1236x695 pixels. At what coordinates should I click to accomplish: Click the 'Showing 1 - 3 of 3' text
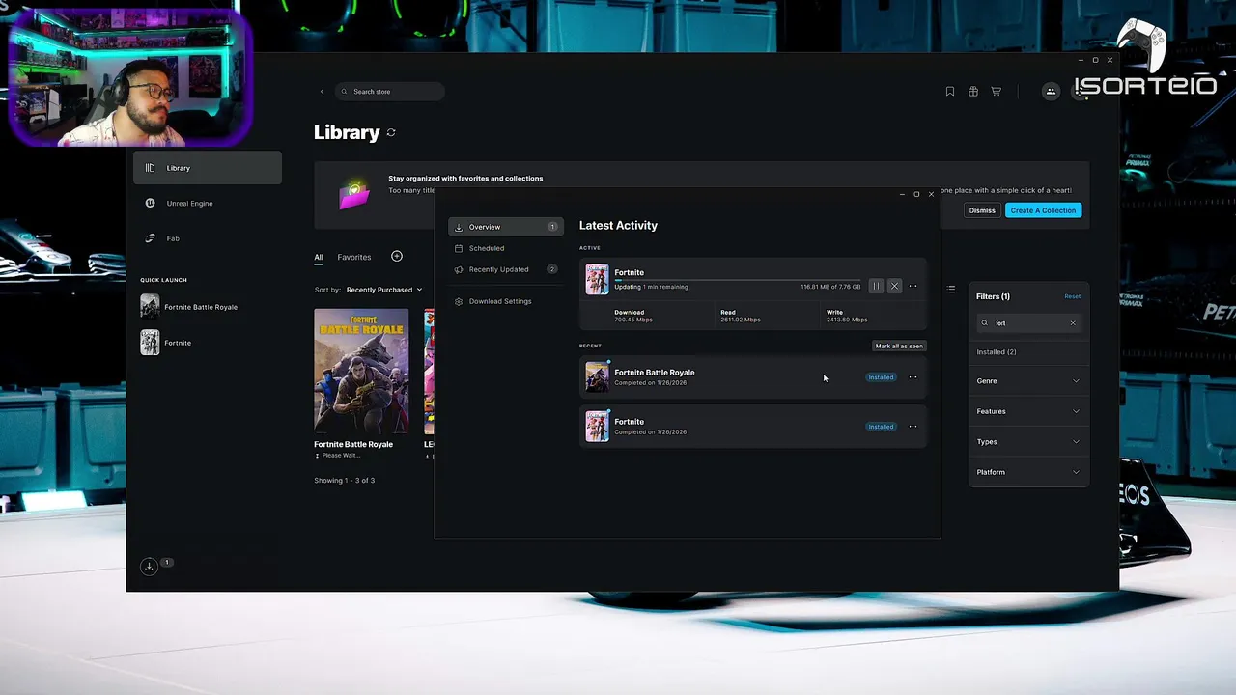[x=345, y=481]
